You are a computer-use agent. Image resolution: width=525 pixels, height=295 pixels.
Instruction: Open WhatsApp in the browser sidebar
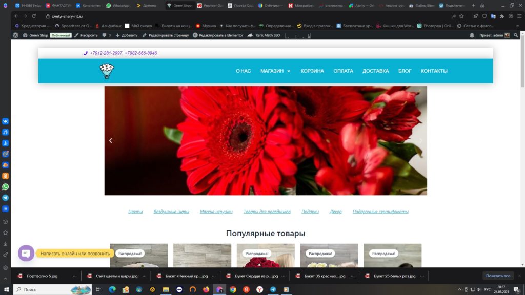click(x=5, y=186)
